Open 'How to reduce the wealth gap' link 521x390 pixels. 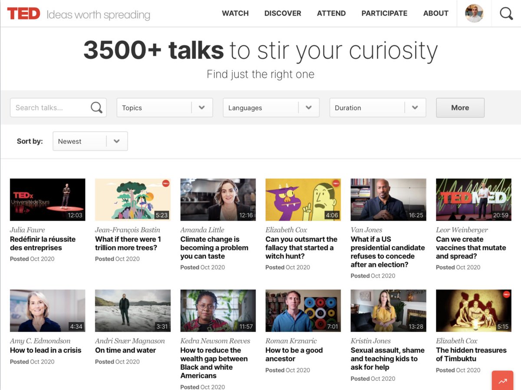click(x=214, y=363)
